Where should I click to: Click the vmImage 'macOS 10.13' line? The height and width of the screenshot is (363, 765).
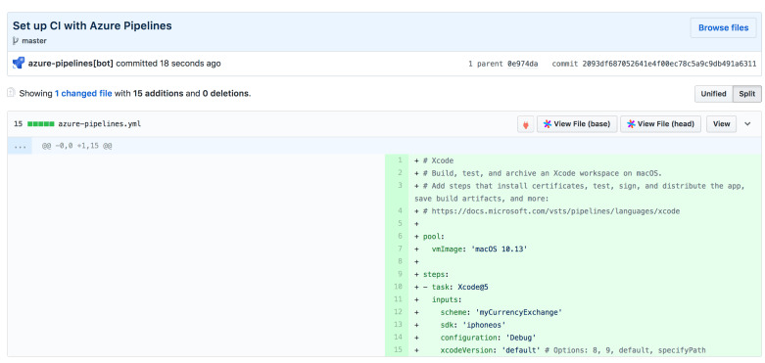coord(585,249)
